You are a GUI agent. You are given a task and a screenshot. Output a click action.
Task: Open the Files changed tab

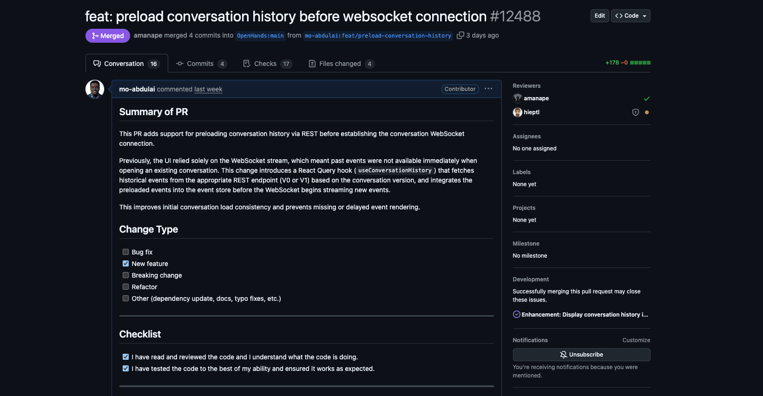pyautogui.click(x=341, y=64)
